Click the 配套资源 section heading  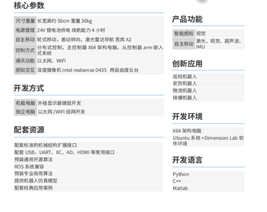[29, 130]
